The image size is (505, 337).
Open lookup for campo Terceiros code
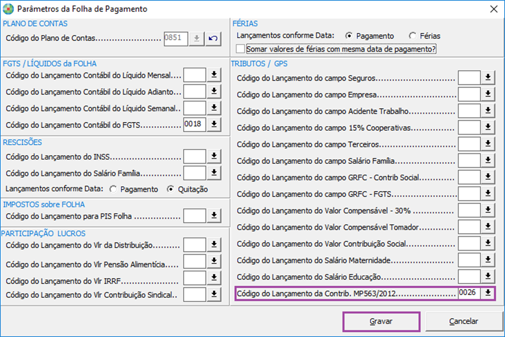tap(488, 144)
